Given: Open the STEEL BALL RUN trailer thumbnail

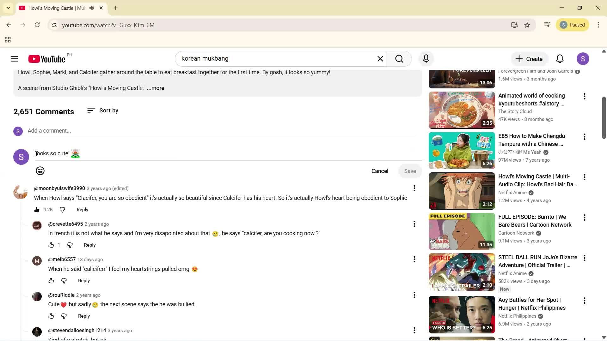Looking at the screenshot, I should 461,272.
